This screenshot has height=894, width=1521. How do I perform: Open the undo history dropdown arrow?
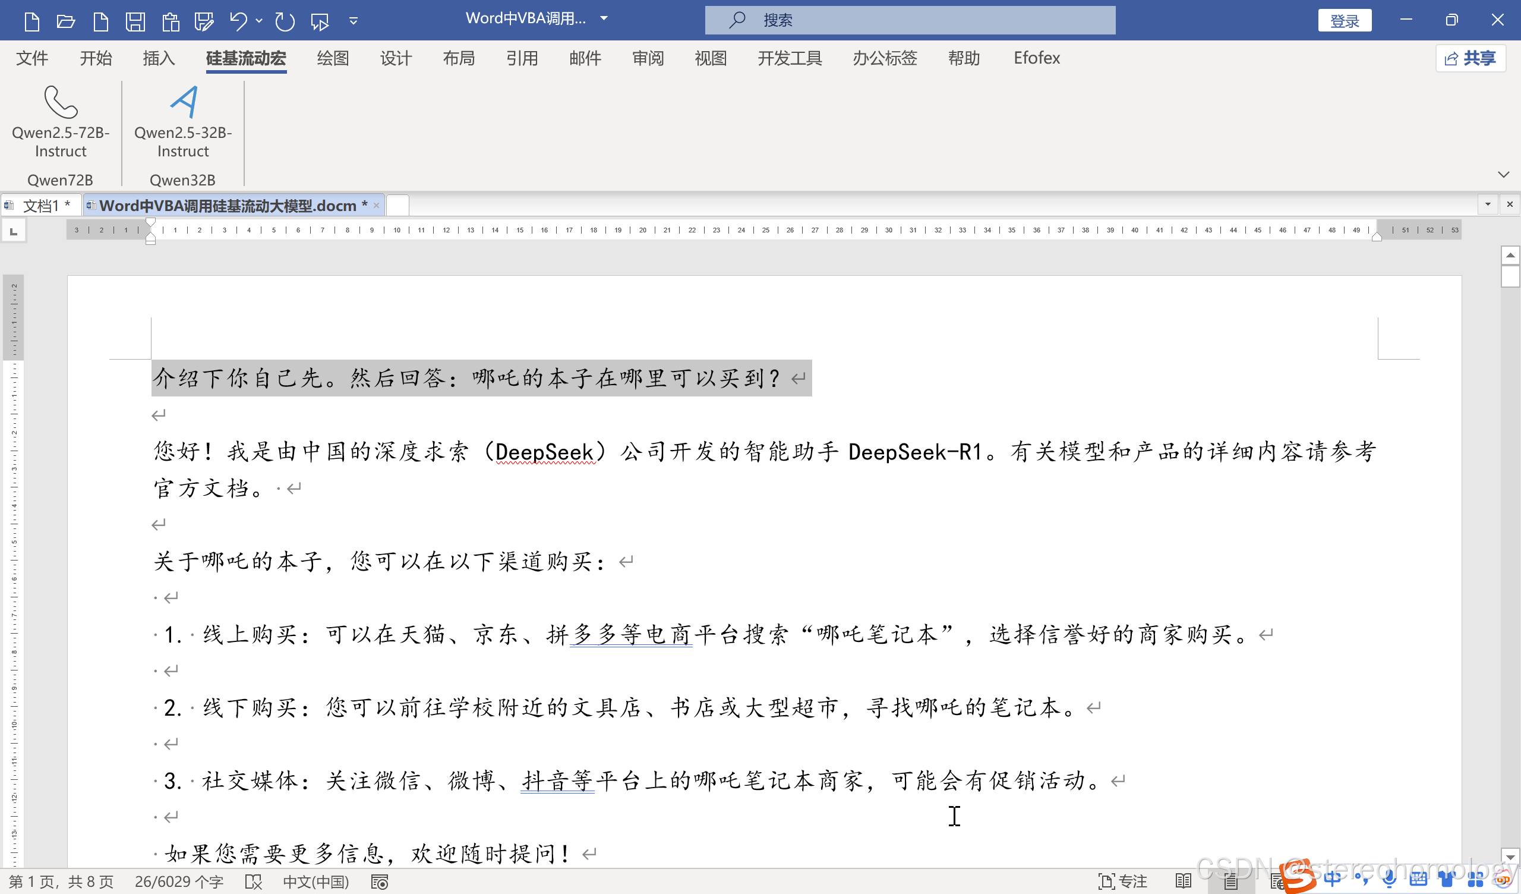point(259,21)
